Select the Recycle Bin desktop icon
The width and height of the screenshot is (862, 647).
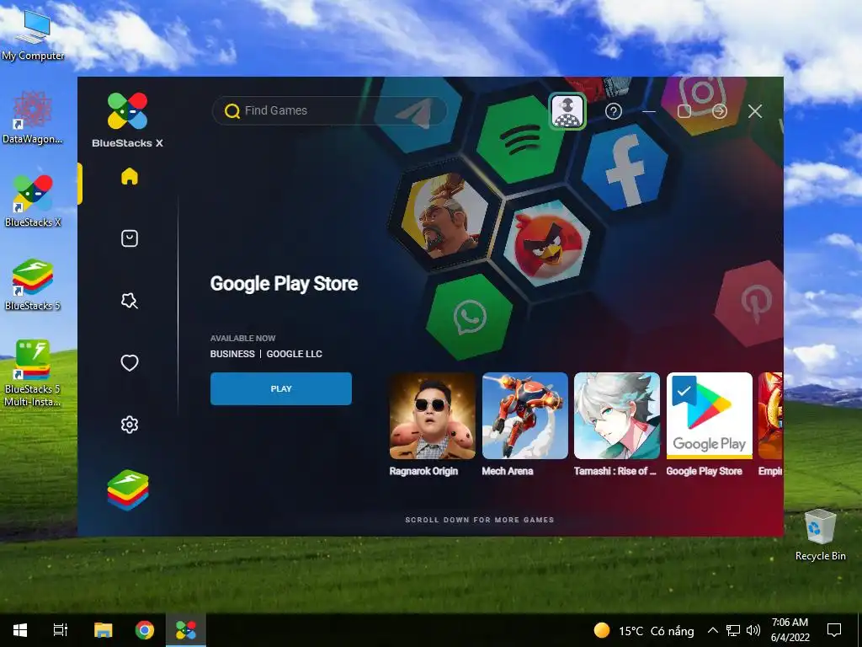(820, 535)
